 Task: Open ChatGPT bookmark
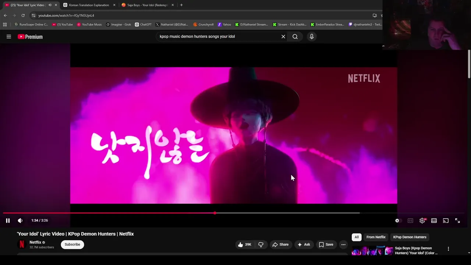point(143,25)
